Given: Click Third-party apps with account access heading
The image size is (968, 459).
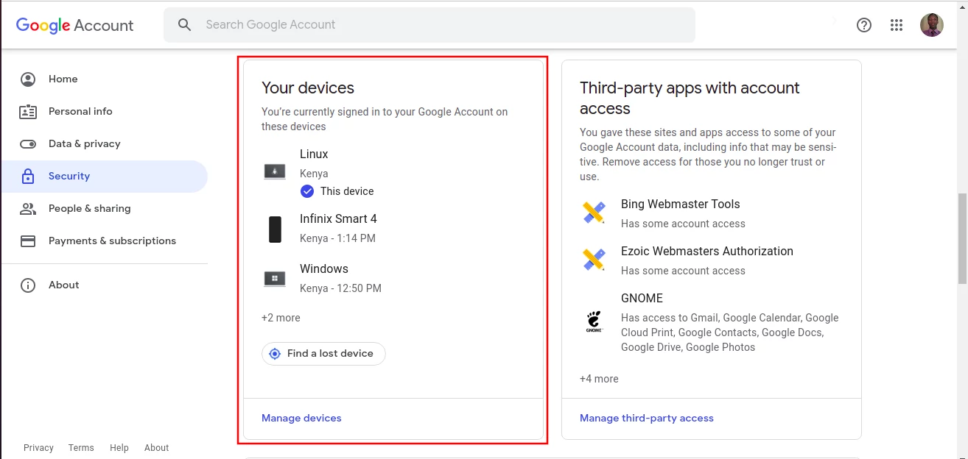Looking at the screenshot, I should [690, 98].
